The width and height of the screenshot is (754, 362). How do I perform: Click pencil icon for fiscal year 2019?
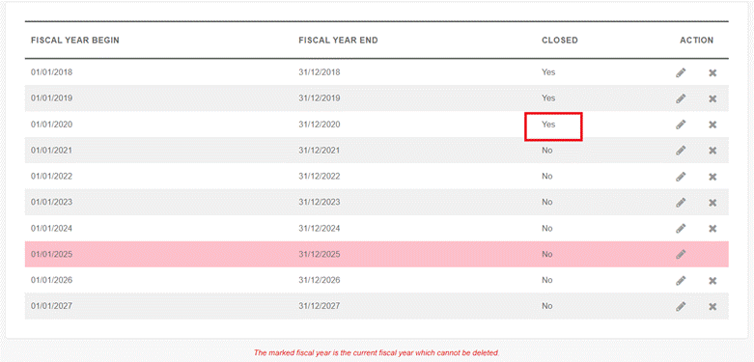[x=681, y=98]
